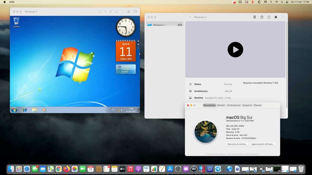Open Google Chrome from the Dock
Screen dimensions: 312x175
click(59, 169)
